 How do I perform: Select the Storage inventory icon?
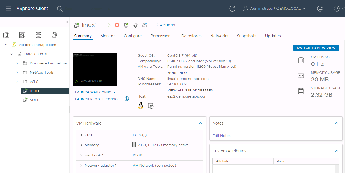[38, 35]
